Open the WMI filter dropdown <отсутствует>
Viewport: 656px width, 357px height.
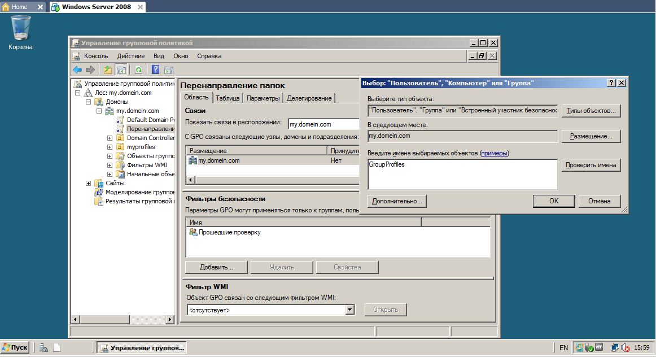pyautogui.click(x=350, y=310)
